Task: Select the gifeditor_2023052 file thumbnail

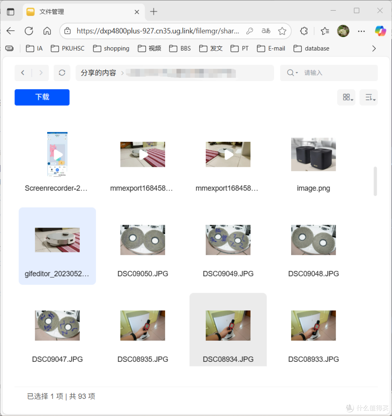Action: [x=57, y=240]
